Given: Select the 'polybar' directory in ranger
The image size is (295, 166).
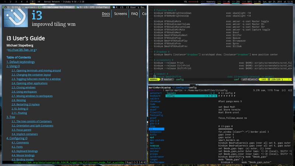Looking at the screenshot, I should pos(155,151).
